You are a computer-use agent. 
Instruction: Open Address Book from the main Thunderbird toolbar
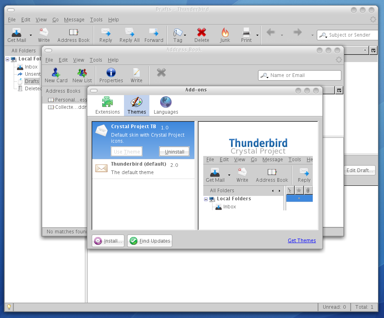(x=74, y=35)
